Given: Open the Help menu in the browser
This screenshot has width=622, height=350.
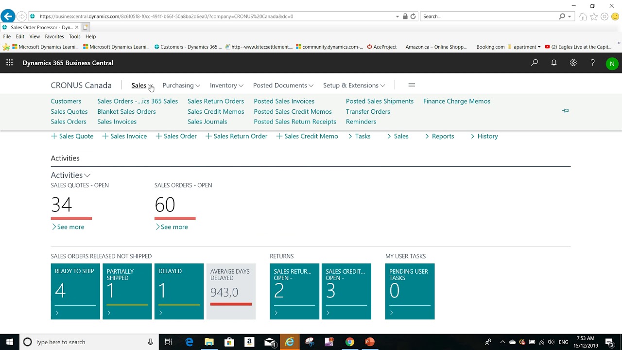Looking at the screenshot, I should click(90, 36).
